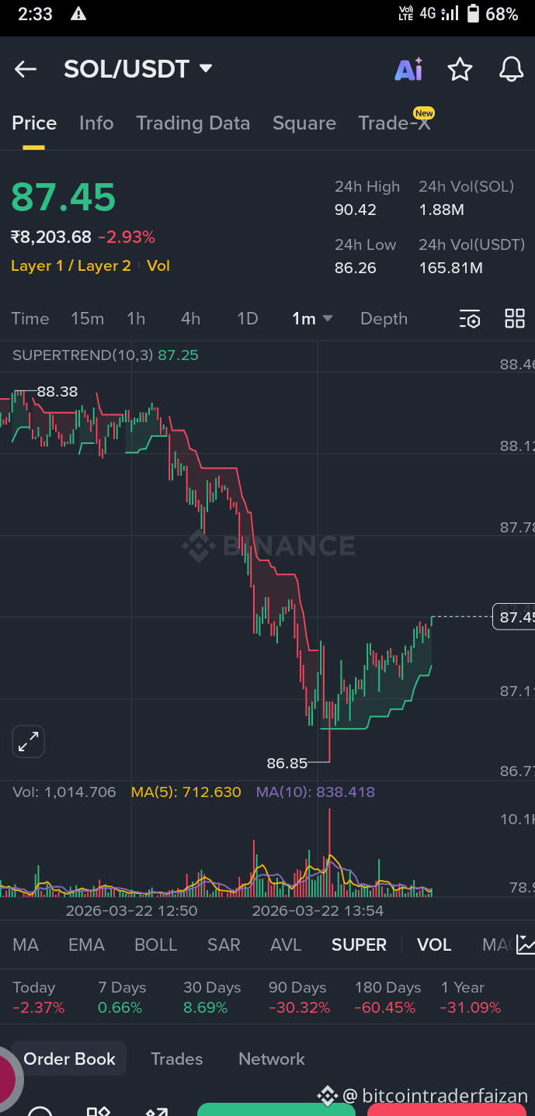Open the Trades tab
Viewport: 535px width, 1116px height.
coord(177,1059)
